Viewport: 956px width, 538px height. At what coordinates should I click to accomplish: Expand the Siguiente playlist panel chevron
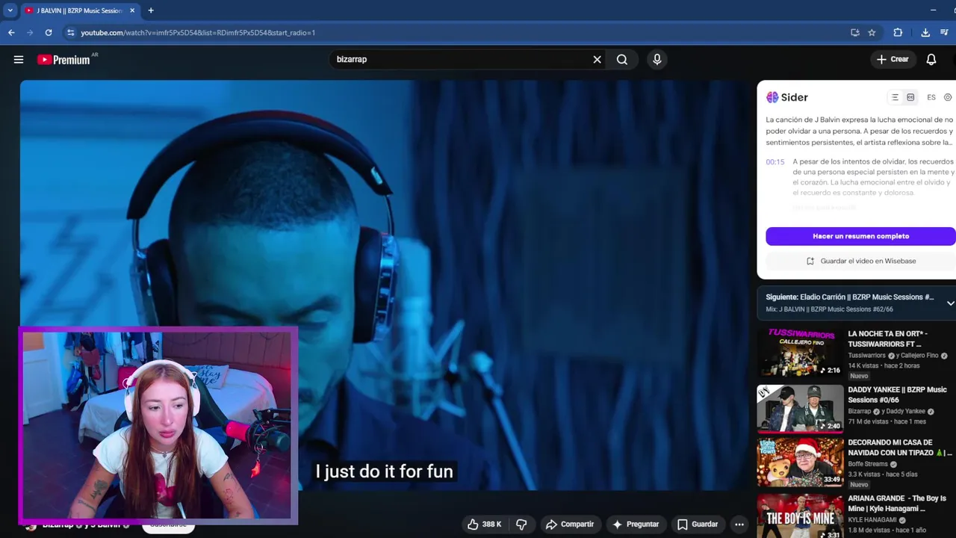pos(950,303)
